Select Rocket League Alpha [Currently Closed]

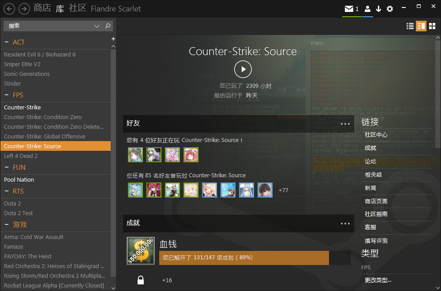tap(56, 285)
